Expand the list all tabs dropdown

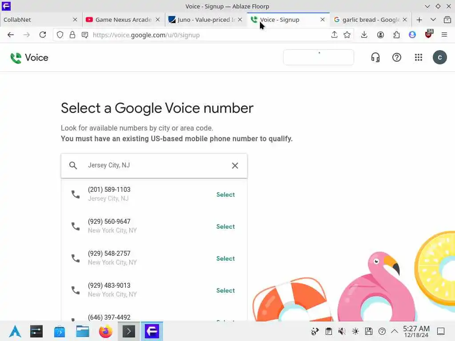tap(433, 20)
